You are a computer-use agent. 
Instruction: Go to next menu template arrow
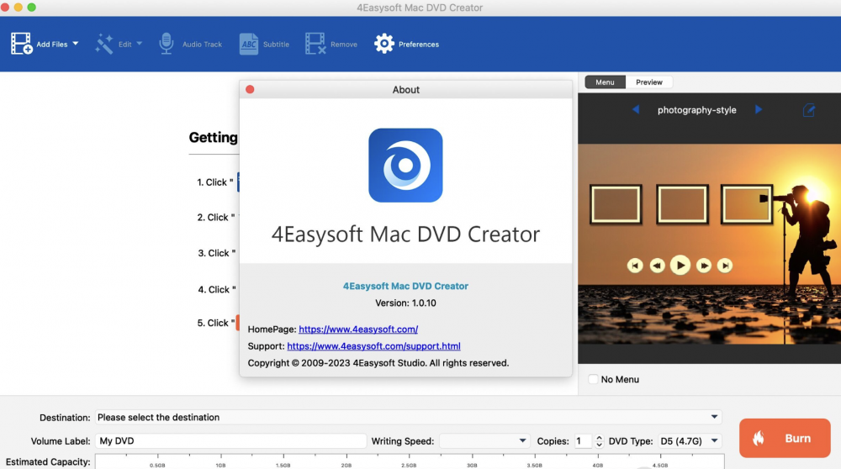(759, 110)
